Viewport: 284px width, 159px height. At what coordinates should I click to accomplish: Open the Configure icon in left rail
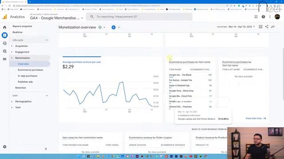tap(5, 59)
